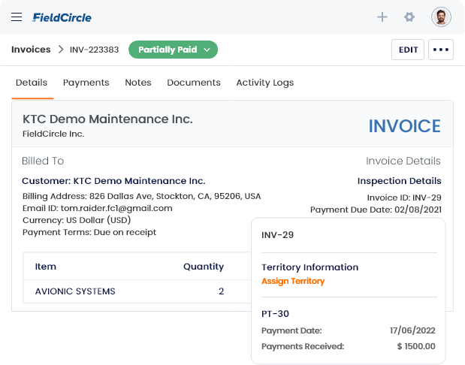The width and height of the screenshot is (465, 365).
Task: Click the Billed To label
Action: point(43,161)
